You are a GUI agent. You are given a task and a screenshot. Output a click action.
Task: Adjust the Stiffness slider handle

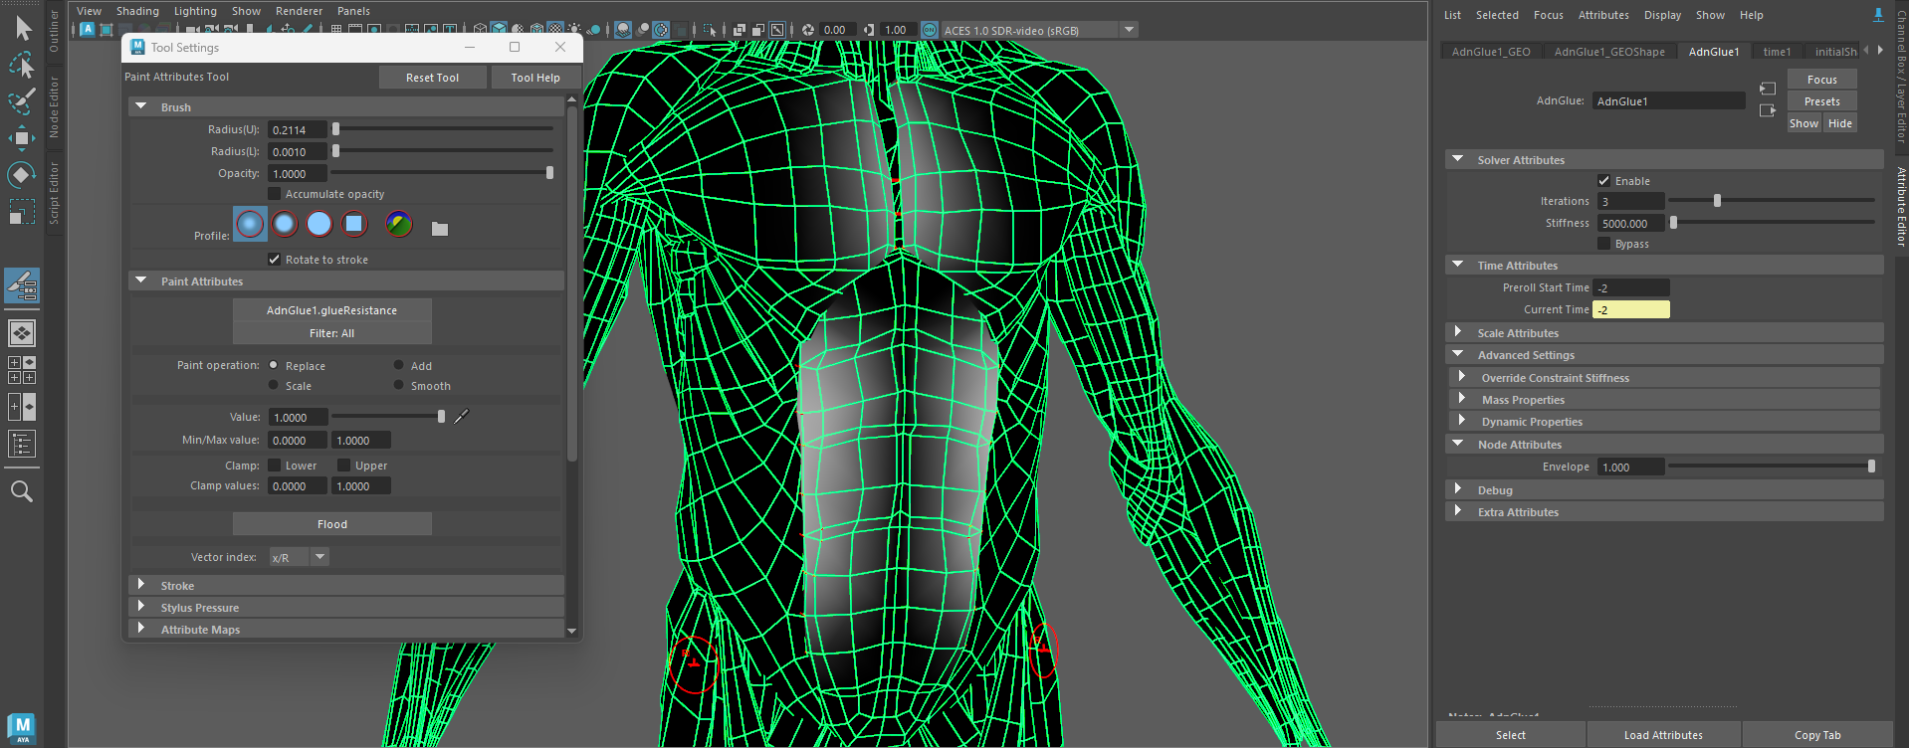point(1674,223)
